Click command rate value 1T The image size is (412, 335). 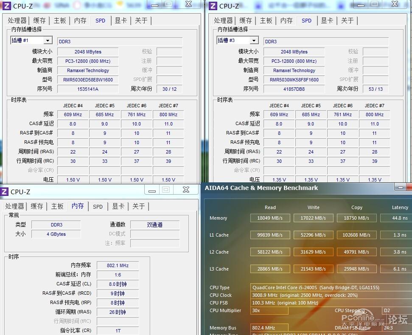point(118,331)
